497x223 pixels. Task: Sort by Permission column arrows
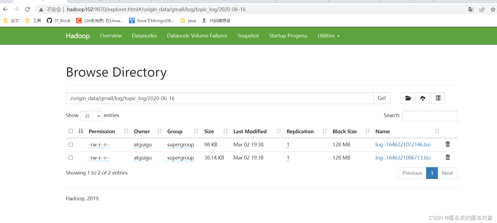pos(126,131)
